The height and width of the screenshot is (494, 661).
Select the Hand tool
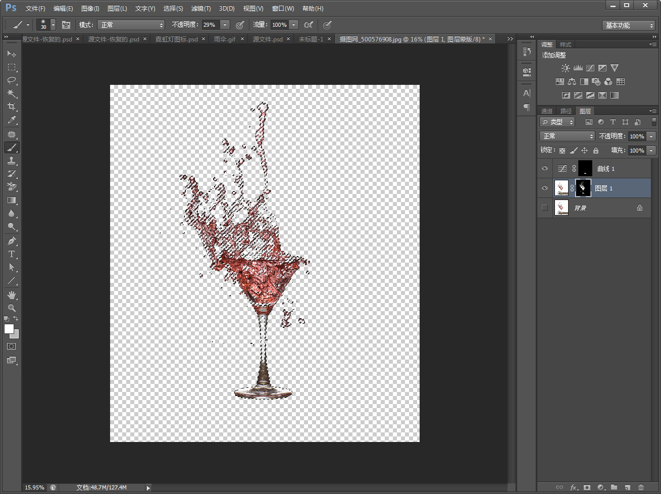point(12,294)
